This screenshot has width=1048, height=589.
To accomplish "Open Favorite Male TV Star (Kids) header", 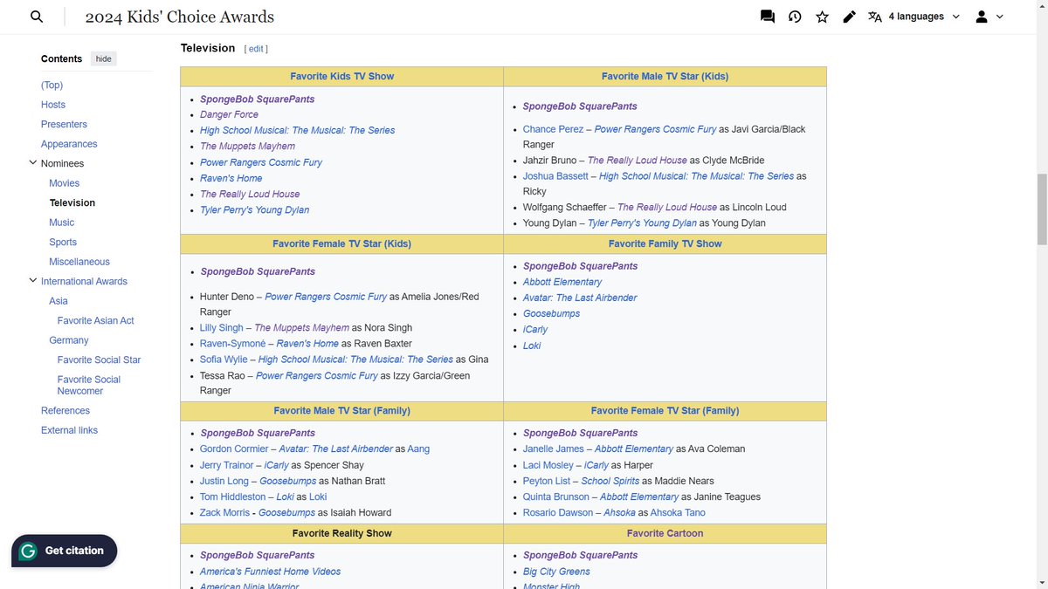I will [x=665, y=76].
